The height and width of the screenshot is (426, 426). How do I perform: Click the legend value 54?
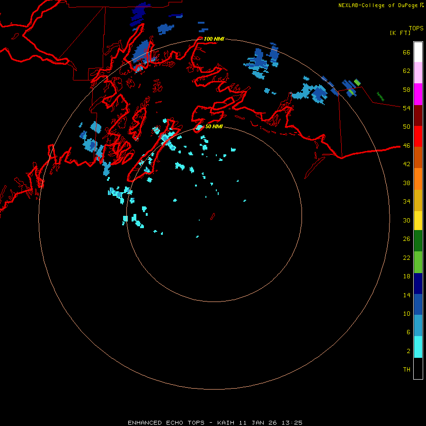click(407, 108)
